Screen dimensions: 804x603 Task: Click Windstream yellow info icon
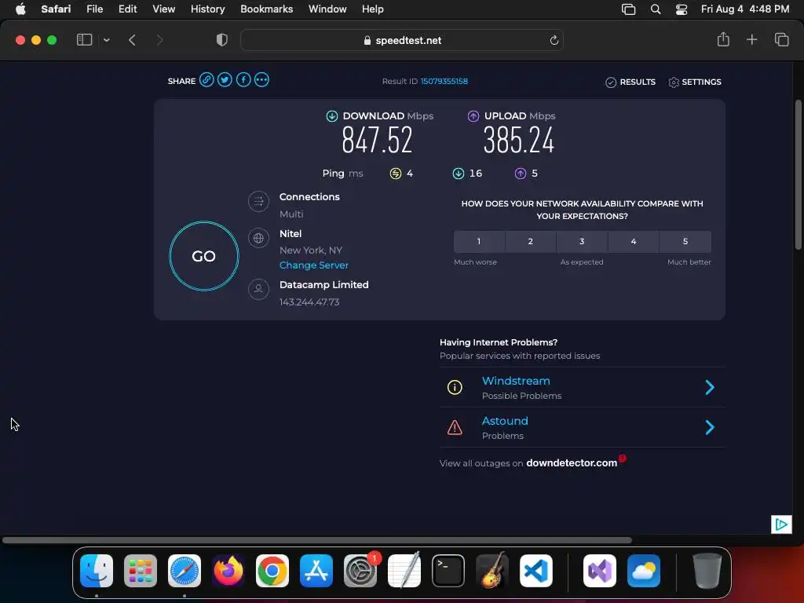point(455,387)
